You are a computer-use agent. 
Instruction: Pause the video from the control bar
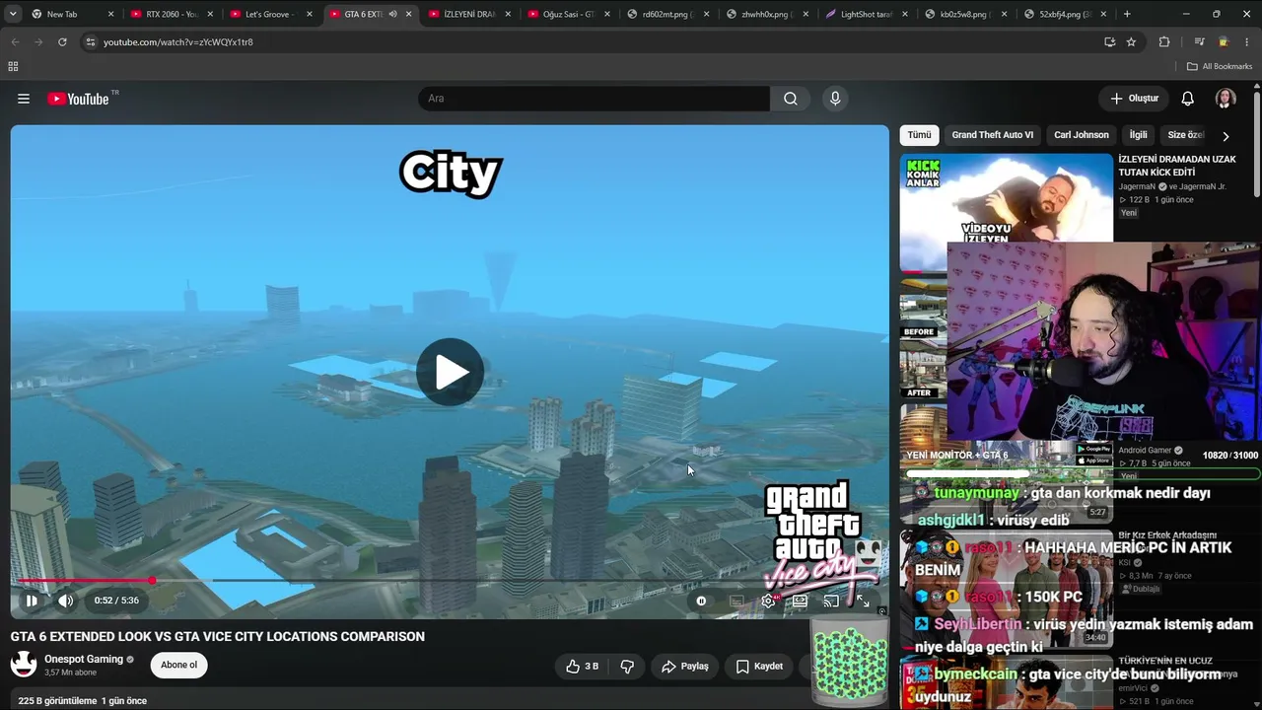tap(32, 601)
